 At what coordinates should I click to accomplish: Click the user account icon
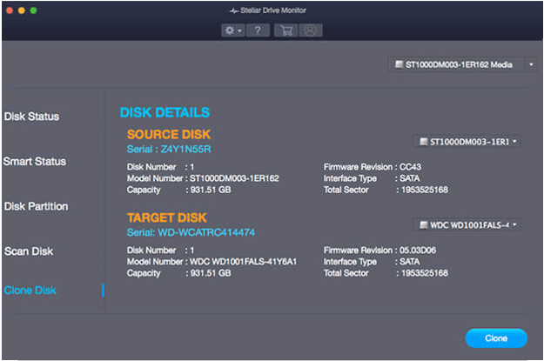coord(311,30)
